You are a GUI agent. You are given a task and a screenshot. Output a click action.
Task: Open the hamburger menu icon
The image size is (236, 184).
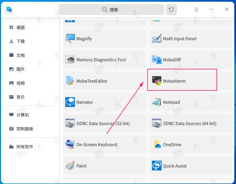(196, 10)
